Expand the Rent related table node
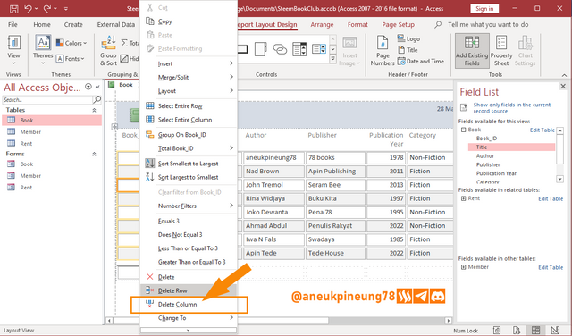Image resolution: width=572 pixels, height=336 pixels. click(463, 198)
